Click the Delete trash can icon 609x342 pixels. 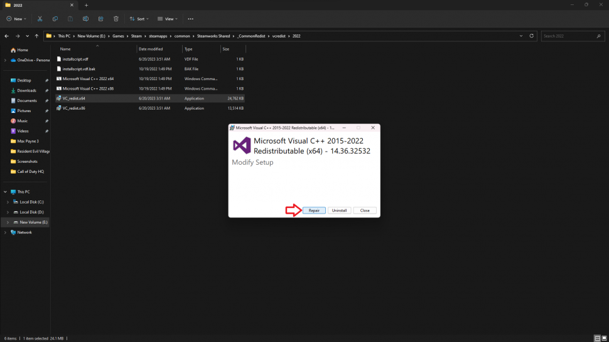pyautogui.click(x=116, y=19)
